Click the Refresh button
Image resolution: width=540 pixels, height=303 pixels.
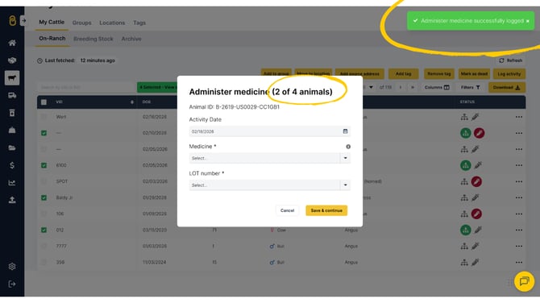tap(511, 60)
